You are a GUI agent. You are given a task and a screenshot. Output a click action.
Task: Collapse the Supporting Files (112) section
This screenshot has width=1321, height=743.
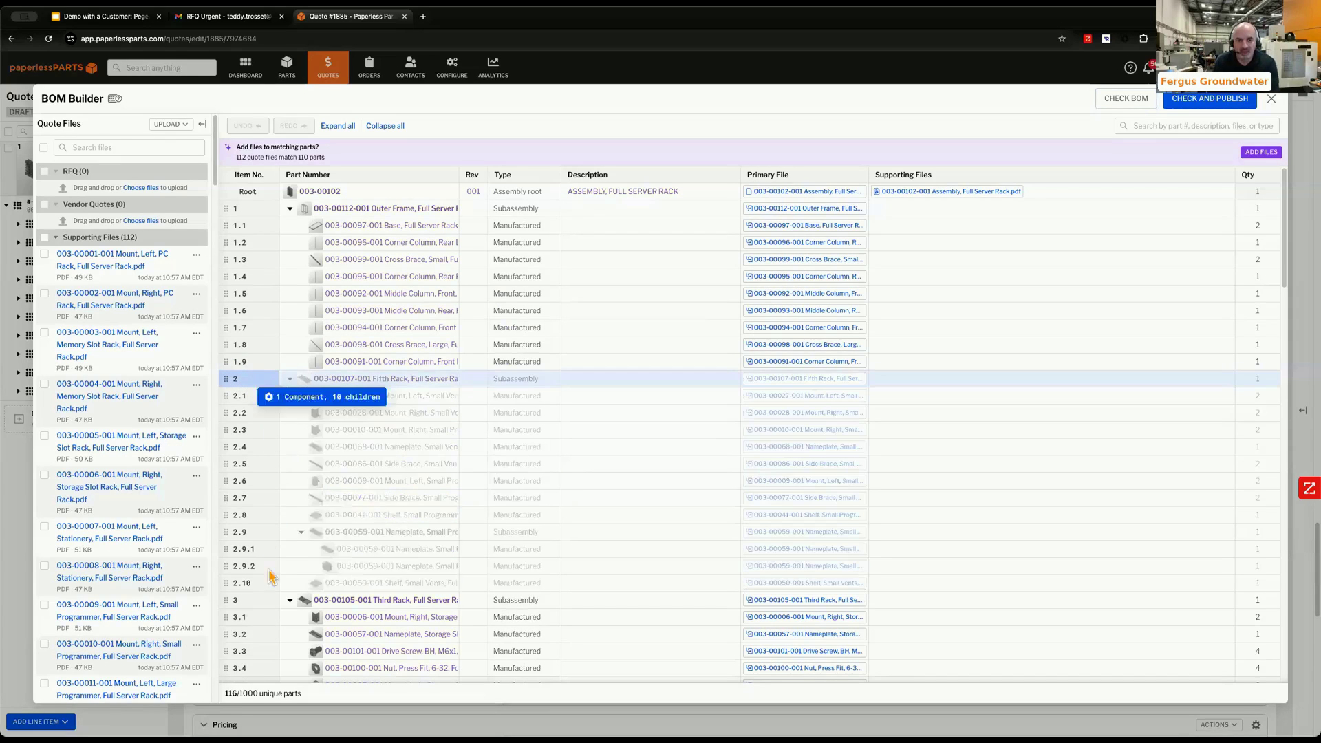point(56,237)
